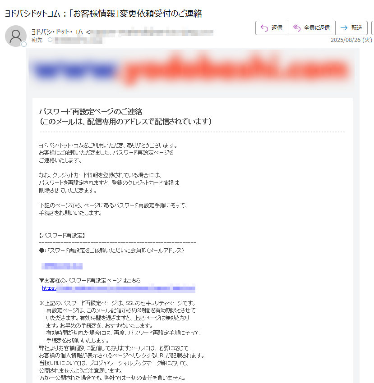
Task: Click the 転送 forward arrow icon
Action: (x=344, y=28)
